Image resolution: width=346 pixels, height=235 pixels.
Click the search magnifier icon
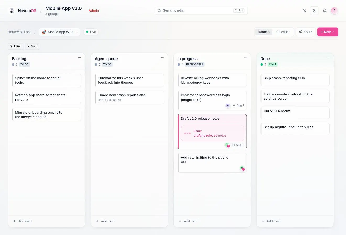[159, 11]
